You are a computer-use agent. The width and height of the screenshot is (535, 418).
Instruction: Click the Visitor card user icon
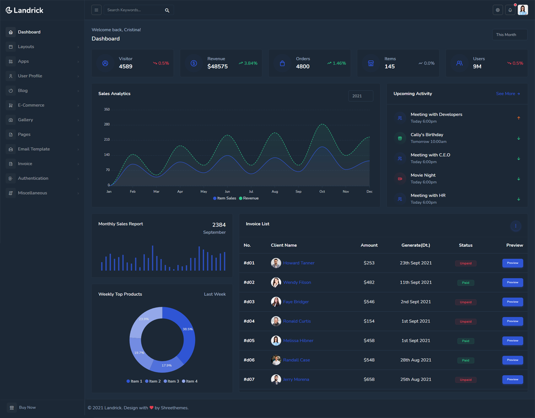pos(105,63)
